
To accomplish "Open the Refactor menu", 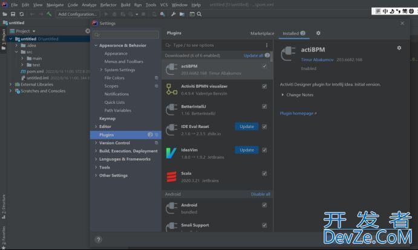I will (x=108, y=5).
